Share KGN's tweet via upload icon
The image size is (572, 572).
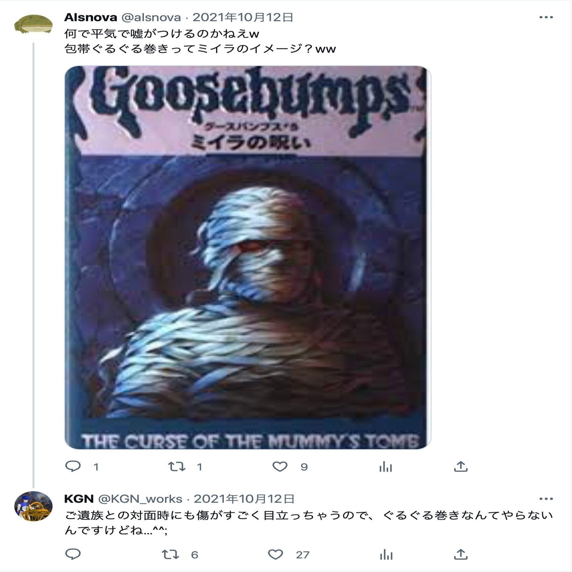[x=461, y=554]
